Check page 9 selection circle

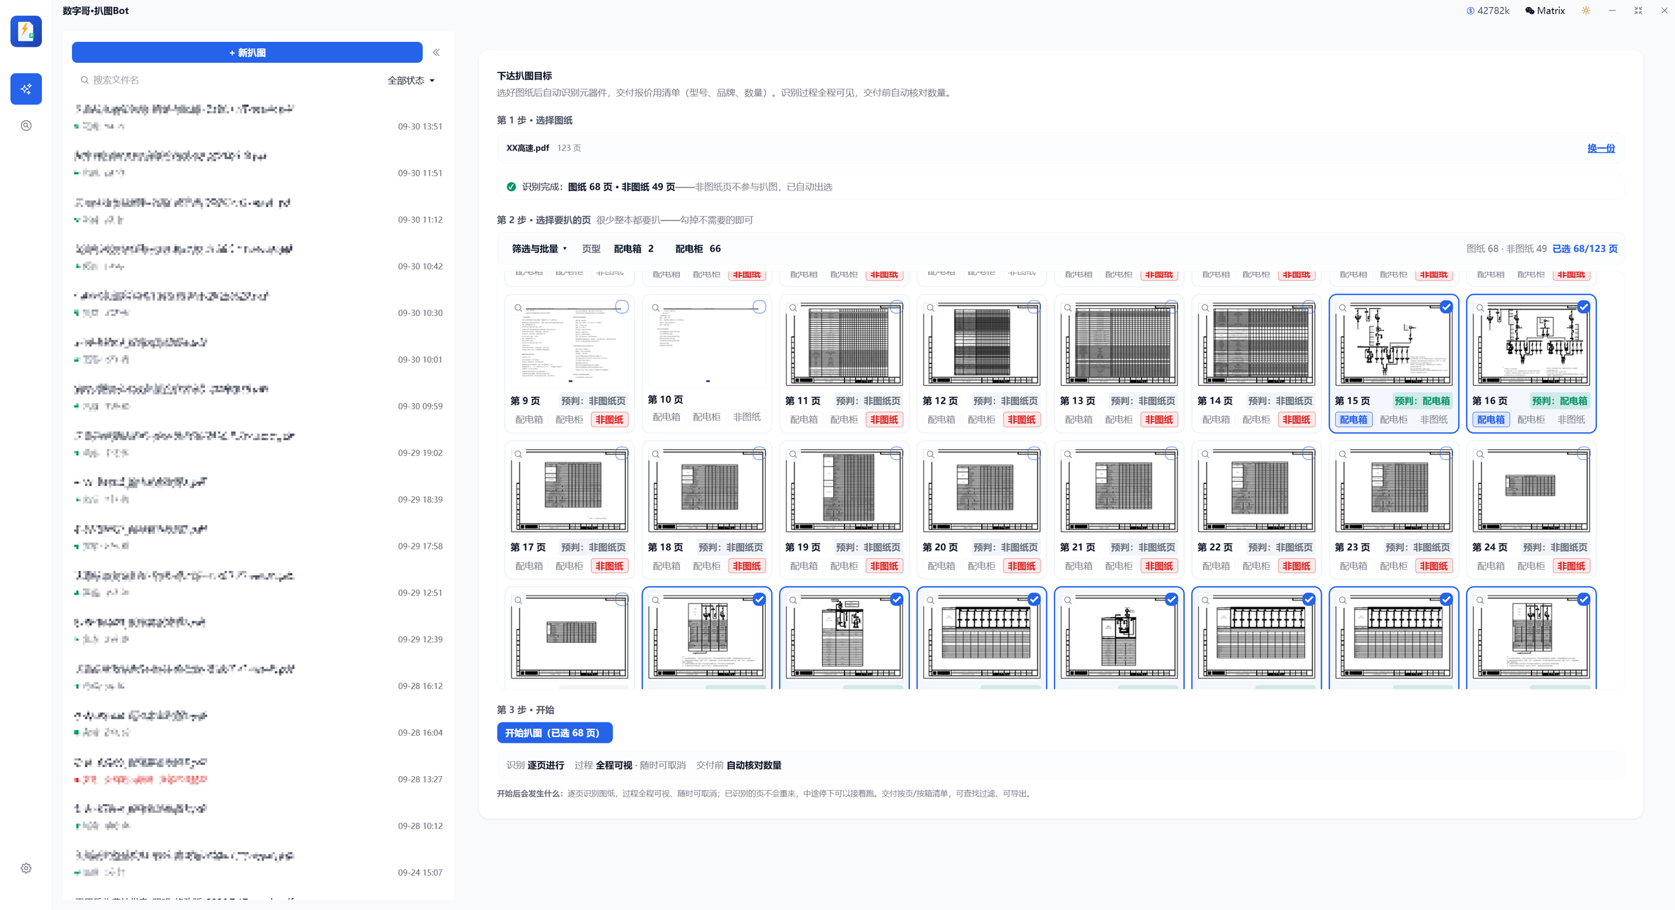(x=622, y=307)
